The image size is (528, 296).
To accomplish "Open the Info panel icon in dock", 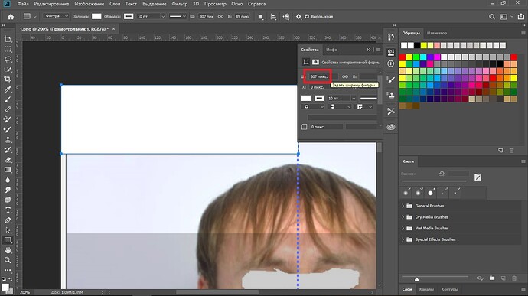I will 390,63.
